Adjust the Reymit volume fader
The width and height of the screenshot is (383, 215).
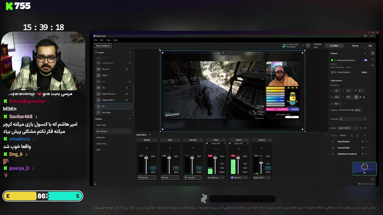[x=146, y=158]
